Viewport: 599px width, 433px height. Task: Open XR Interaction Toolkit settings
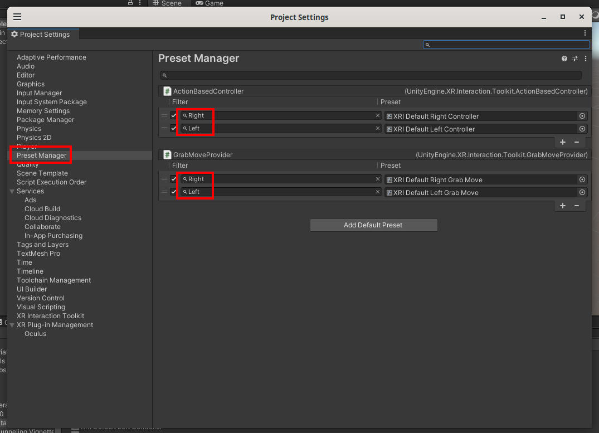[x=50, y=316]
